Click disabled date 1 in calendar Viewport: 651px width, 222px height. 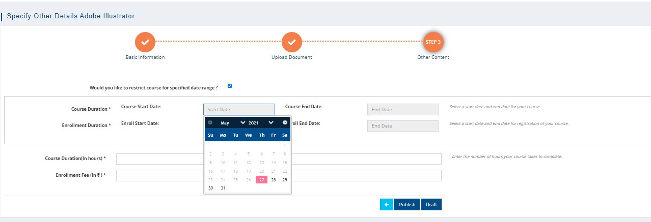(x=285, y=145)
